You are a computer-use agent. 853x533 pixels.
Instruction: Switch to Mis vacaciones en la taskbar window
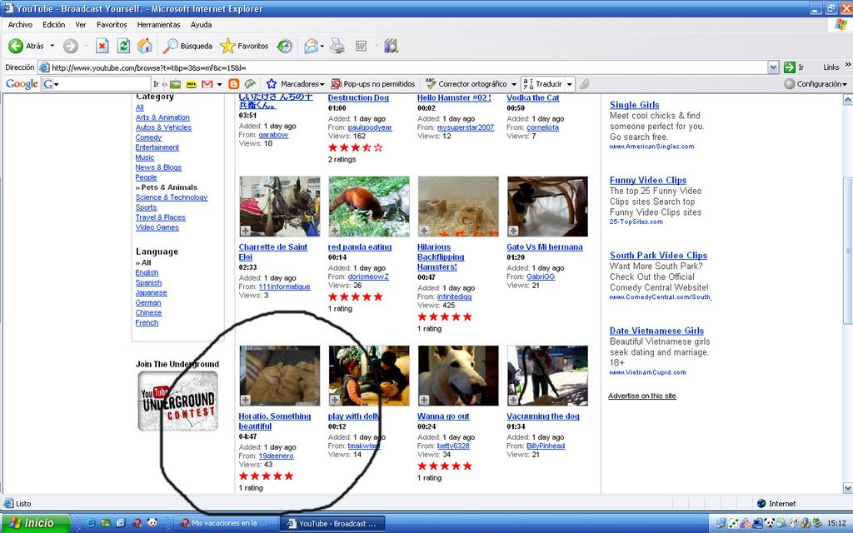point(224,523)
